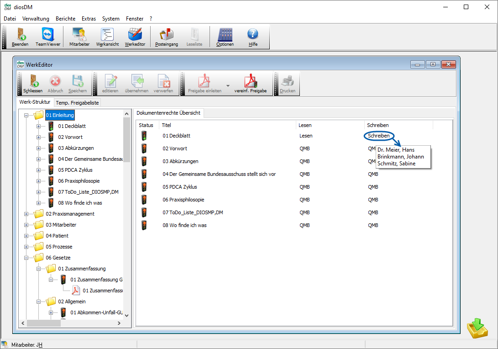
Task: Click the Titel column header
Action: (x=167, y=125)
